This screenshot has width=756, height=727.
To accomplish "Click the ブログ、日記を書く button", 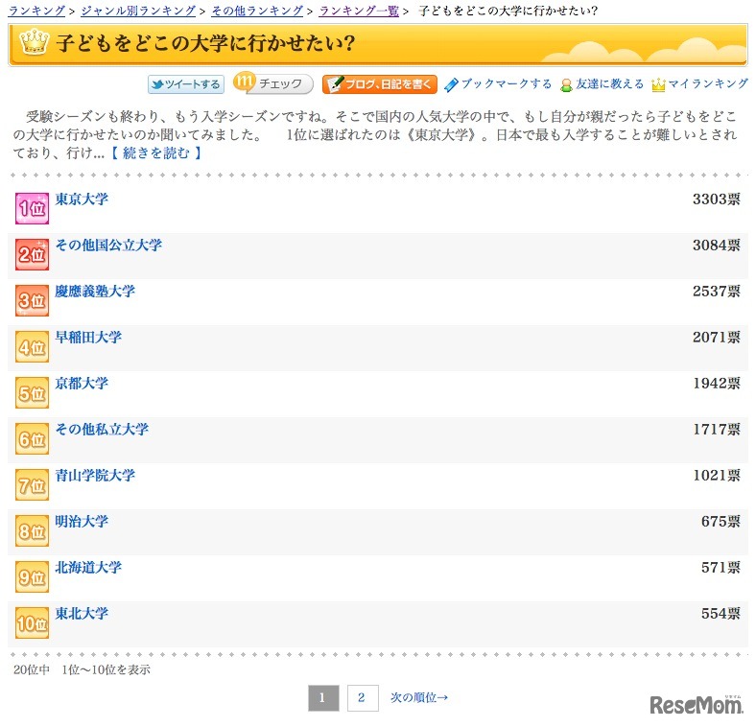I will 380,84.
